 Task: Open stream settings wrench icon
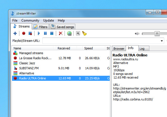coord(78,33)
